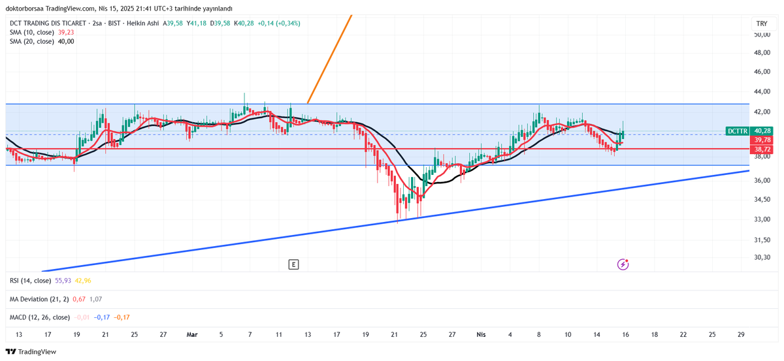Select the TRY currency label
Image resolution: width=784 pixels, height=361 pixels.
point(761,23)
